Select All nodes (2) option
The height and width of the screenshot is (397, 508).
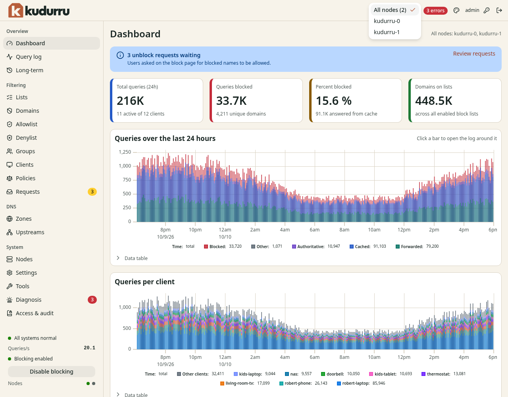(394, 10)
